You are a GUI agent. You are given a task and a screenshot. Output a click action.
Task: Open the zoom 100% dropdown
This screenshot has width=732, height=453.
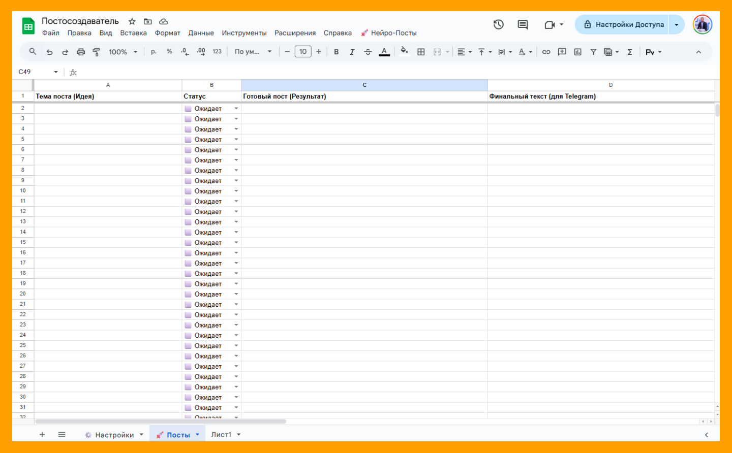pyautogui.click(x=123, y=52)
